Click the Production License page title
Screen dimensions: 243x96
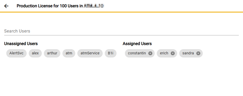(x=50, y=6)
